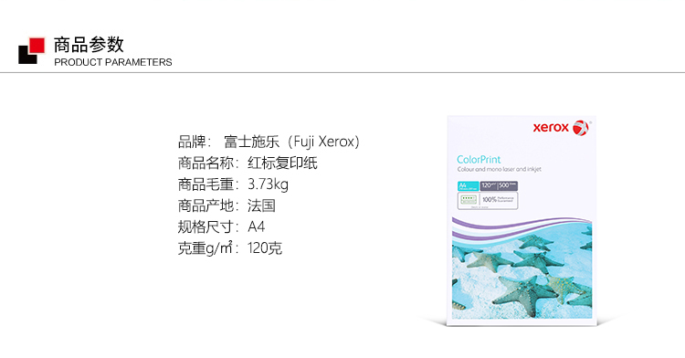Image resolution: width=685 pixels, height=358 pixels.
Task: Select the 品牌 Fuji Xerox brand line
Action: tap(269, 142)
